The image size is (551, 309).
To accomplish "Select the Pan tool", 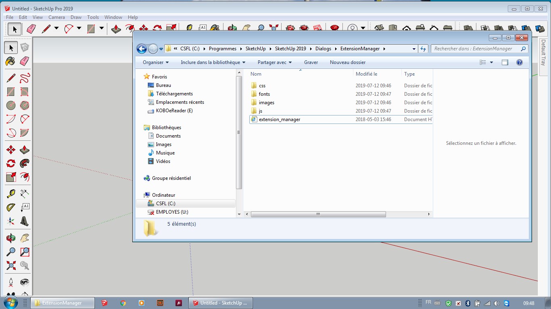I will [25, 237].
